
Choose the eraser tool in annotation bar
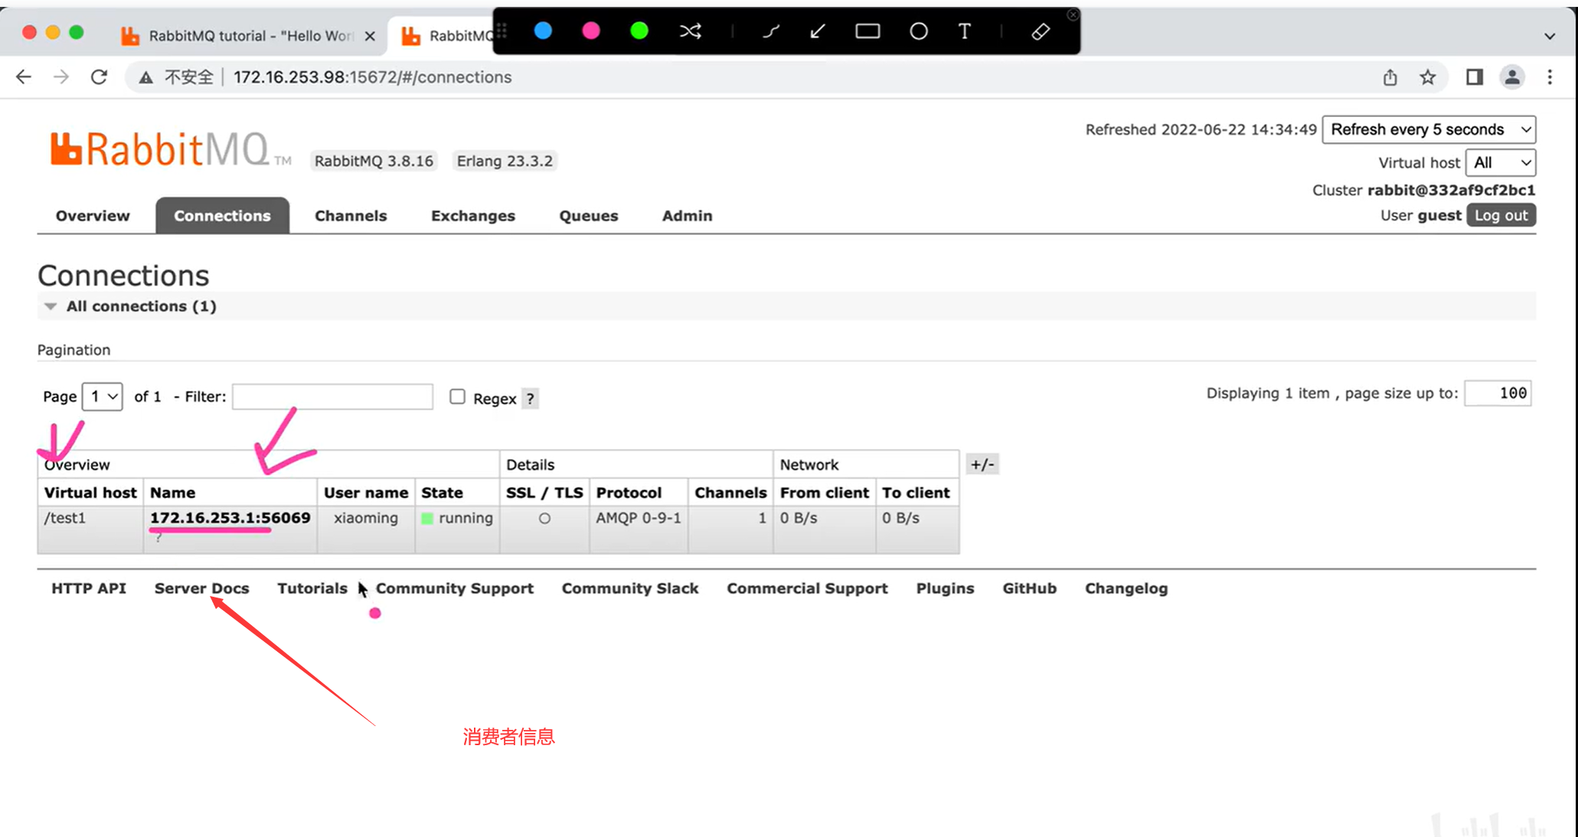point(1040,31)
